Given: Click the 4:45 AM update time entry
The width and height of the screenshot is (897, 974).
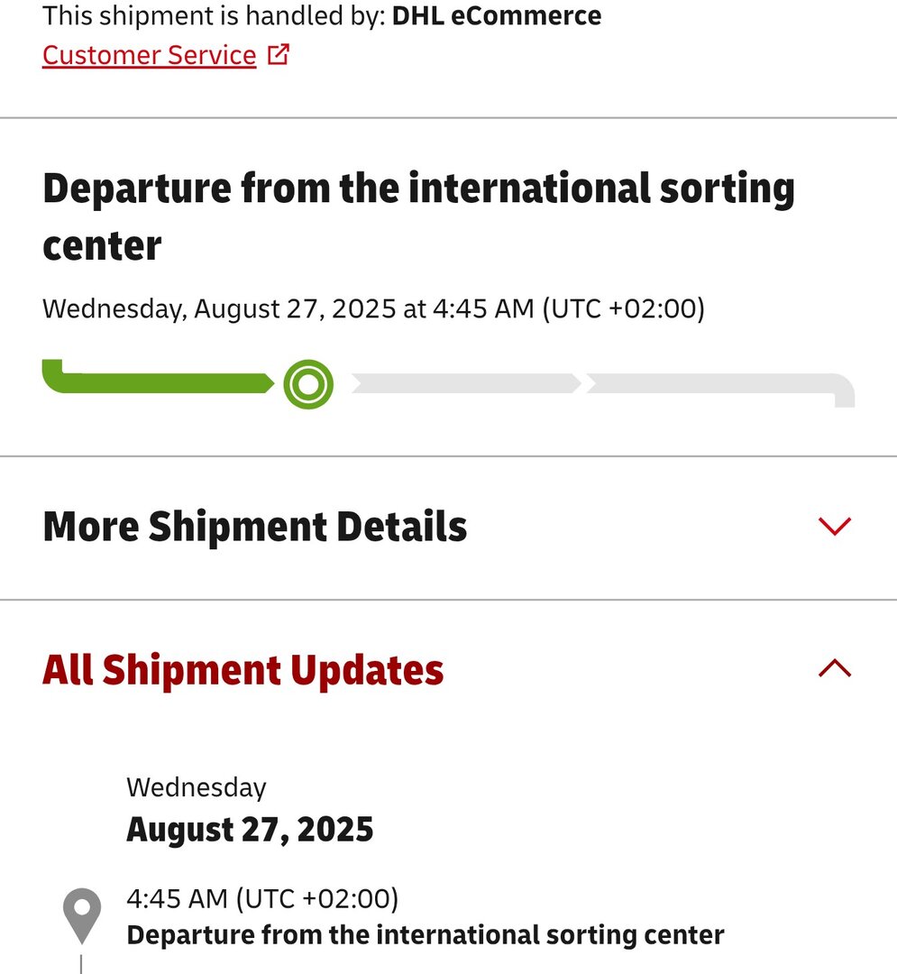Looking at the screenshot, I should (262, 898).
